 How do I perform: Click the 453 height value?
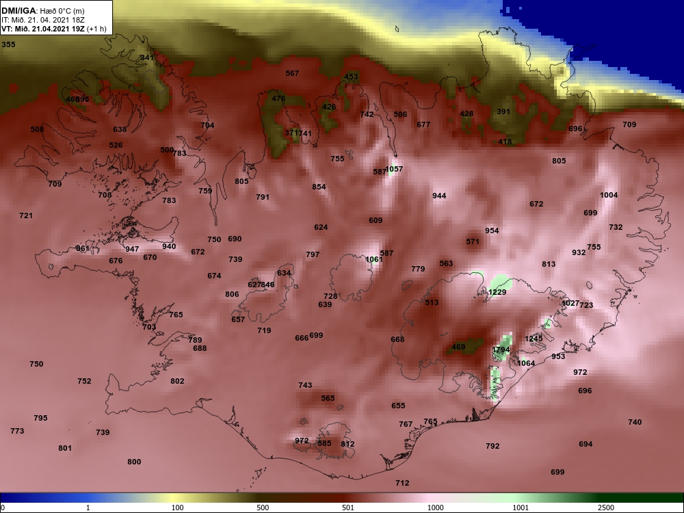pyautogui.click(x=351, y=77)
